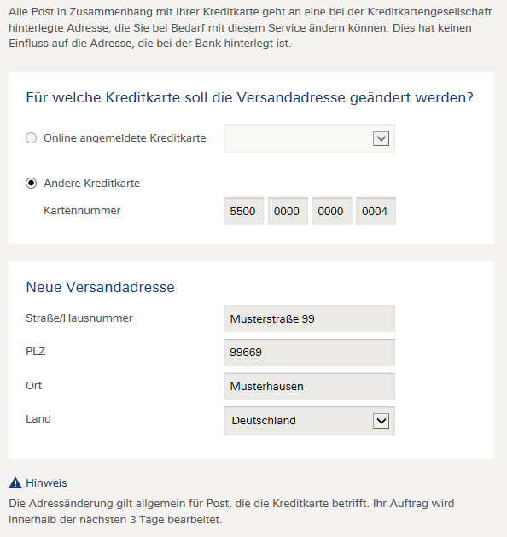
Task: Click the first card number field showing 5500
Action: click(244, 211)
